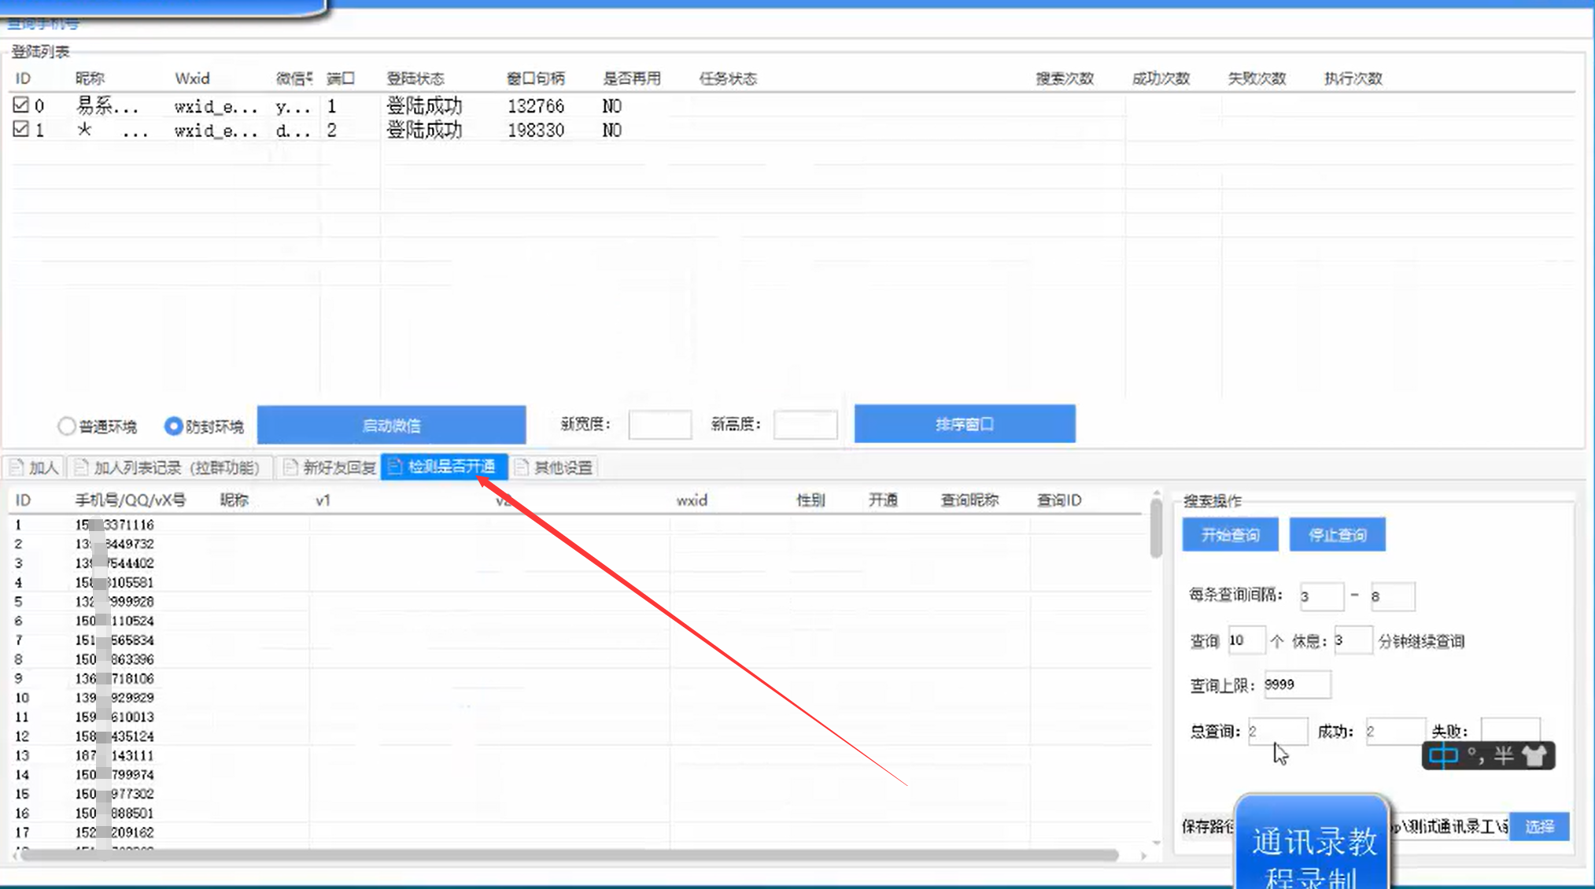Image resolution: width=1595 pixels, height=889 pixels.
Task: Click the IME punctuation toggle icon
Action: click(1475, 756)
